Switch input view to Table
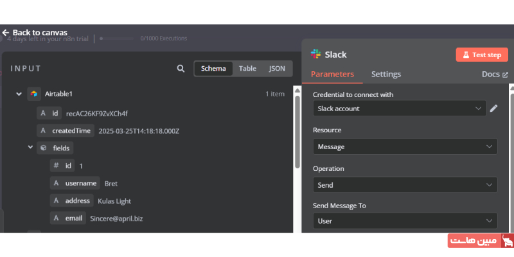514x257 pixels. pos(247,69)
